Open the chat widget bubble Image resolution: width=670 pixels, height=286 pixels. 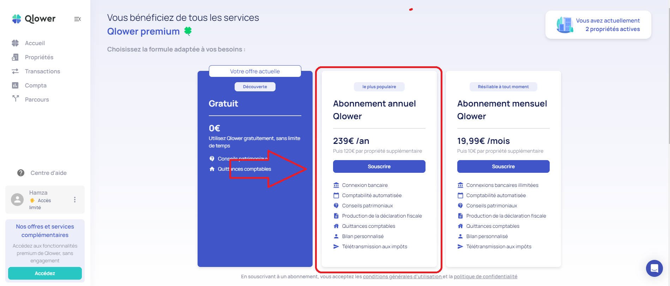(654, 268)
